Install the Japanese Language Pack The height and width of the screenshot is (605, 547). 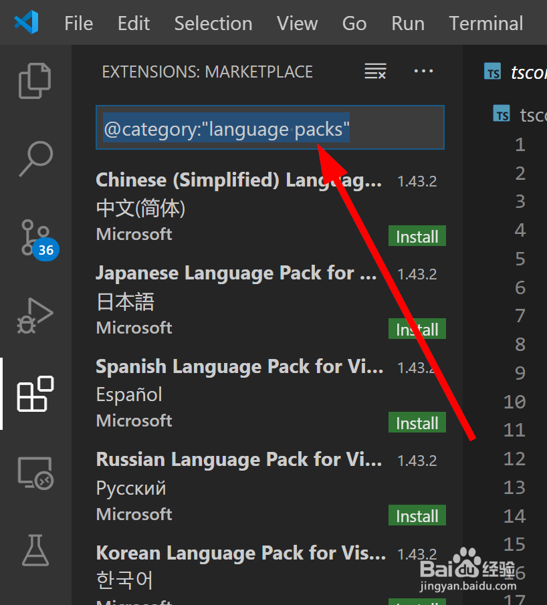click(x=417, y=329)
